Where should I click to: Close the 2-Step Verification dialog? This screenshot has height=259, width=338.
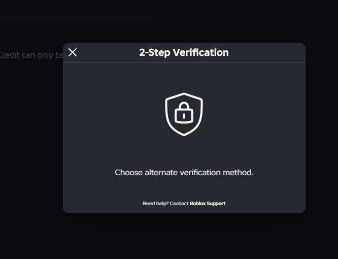pyautogui.click(x=73, y=52)
